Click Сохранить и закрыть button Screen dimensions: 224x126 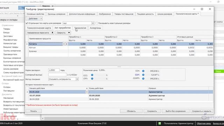point(202,111)
